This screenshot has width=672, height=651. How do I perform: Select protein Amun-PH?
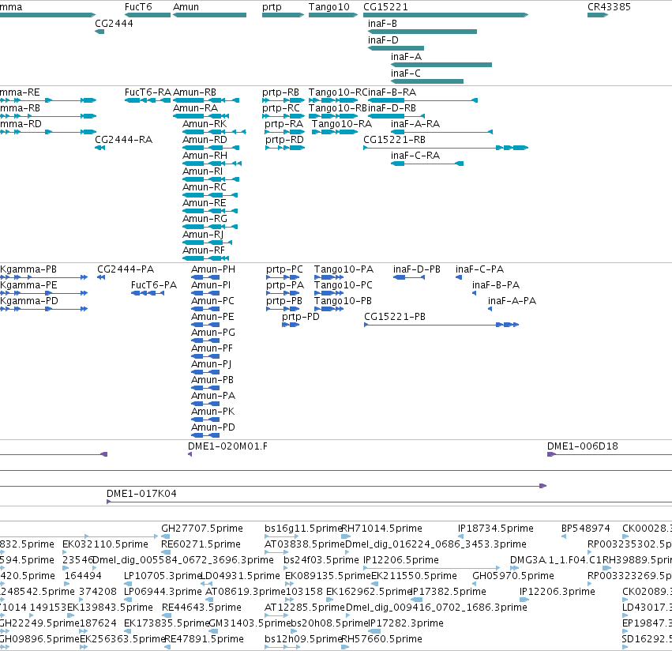[x=205, y=277]
